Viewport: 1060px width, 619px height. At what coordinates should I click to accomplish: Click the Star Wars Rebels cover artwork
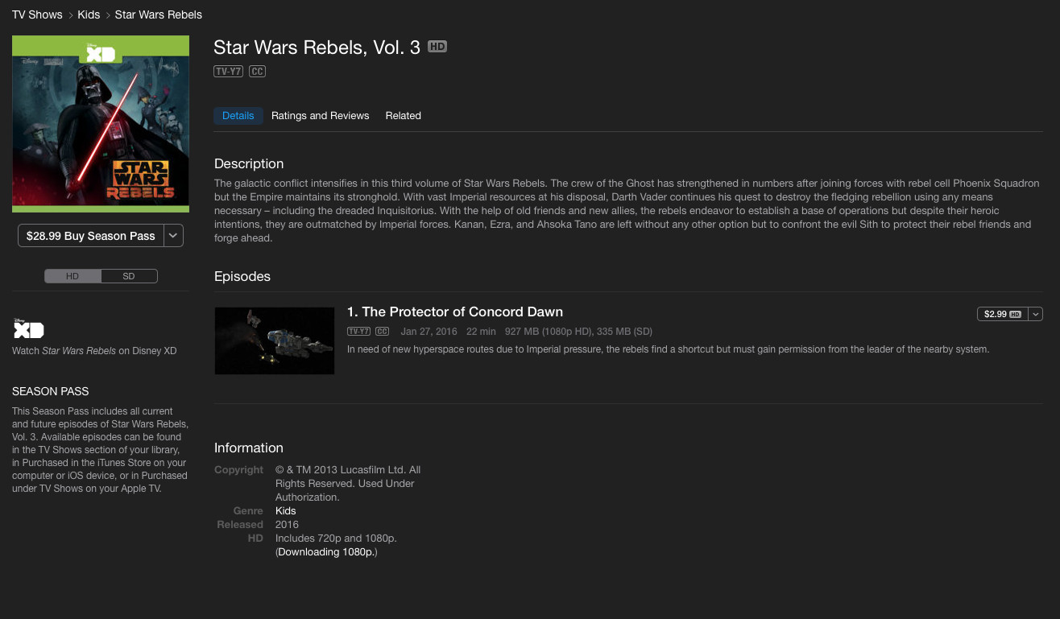pos(101,123)
